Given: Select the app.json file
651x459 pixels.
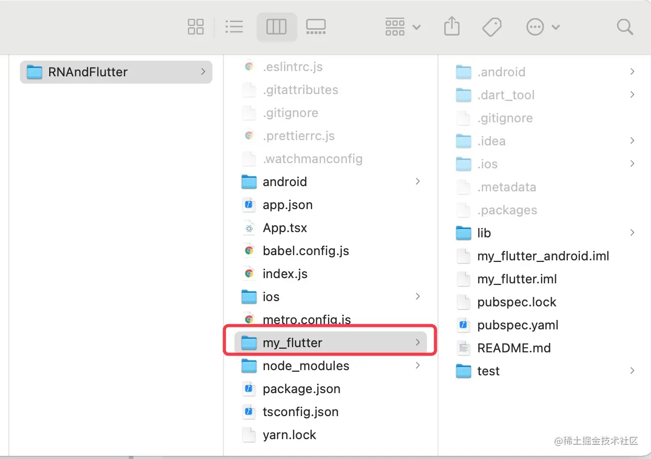Looking at the screenshot, I should coord(288,205).
